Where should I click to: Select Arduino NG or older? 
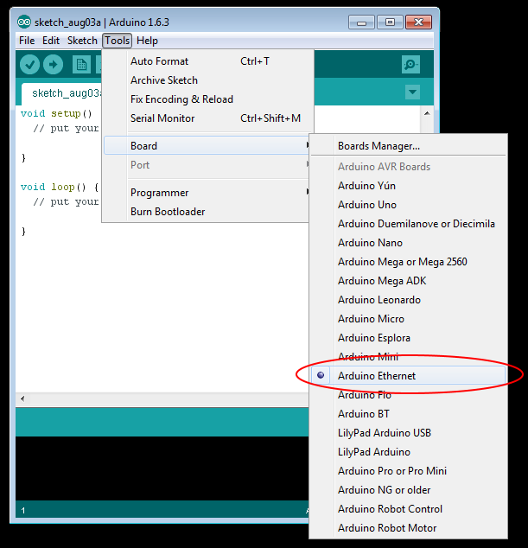pyautogui.click(x=408, y=490)
